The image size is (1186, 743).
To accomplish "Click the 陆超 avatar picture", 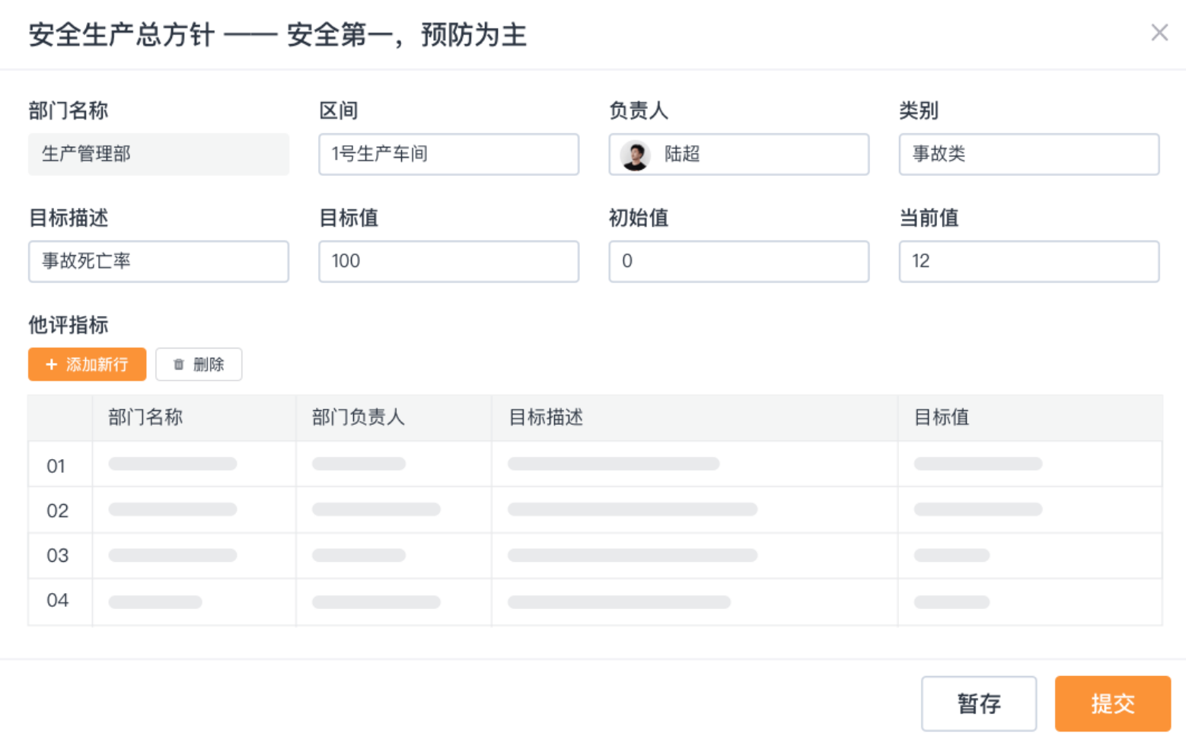I will (635, 155).
